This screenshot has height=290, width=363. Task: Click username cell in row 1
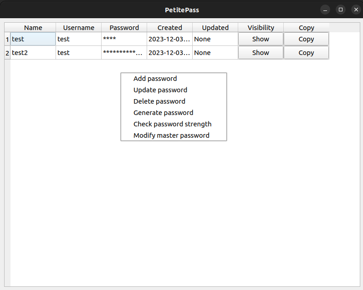(78, 39)
